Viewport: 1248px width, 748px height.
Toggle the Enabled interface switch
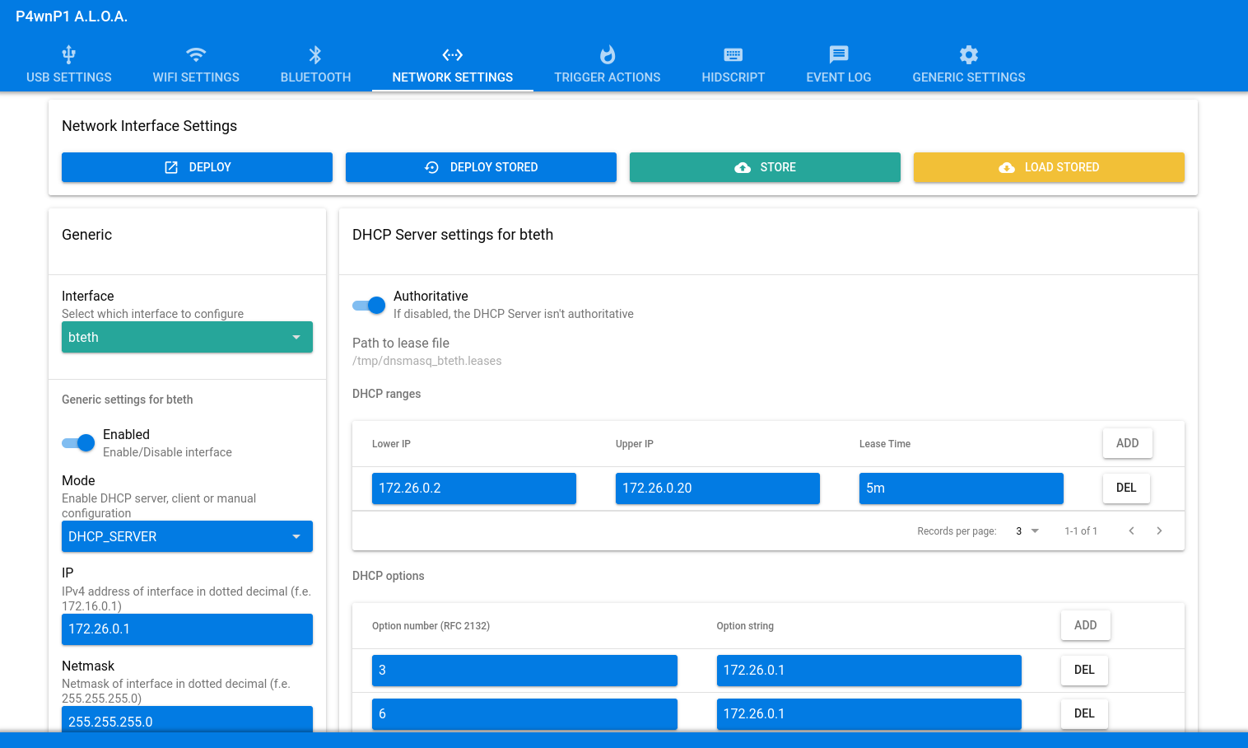tap(79, 443)
